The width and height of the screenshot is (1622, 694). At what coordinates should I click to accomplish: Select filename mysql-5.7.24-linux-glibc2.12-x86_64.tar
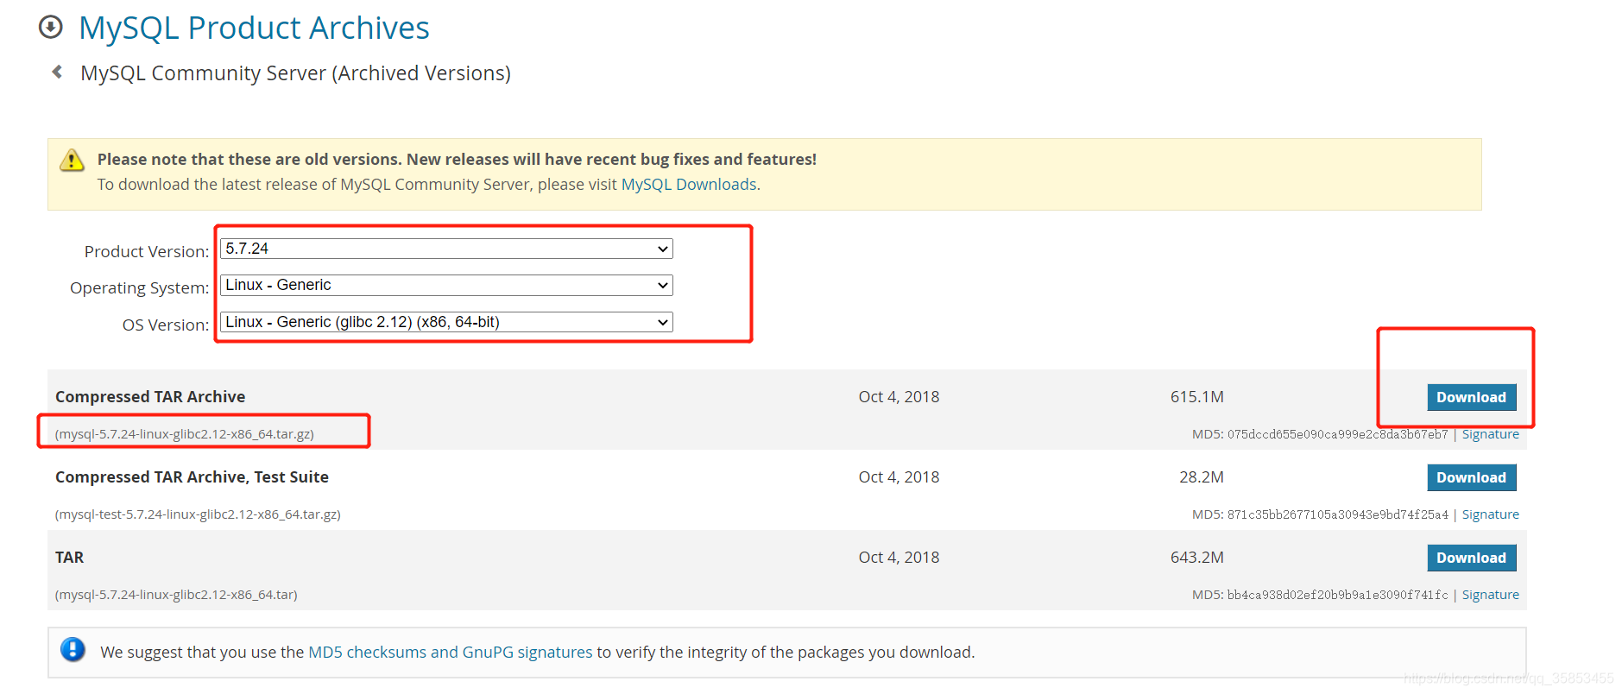(x=176, y=595)
